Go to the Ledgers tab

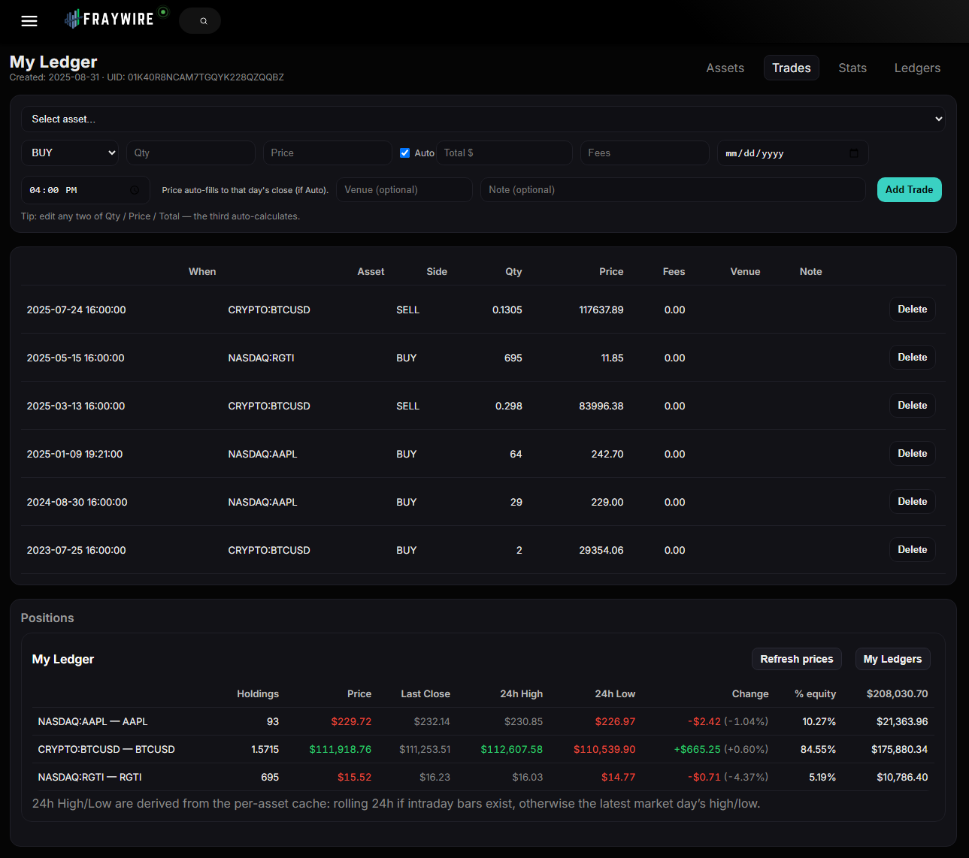(917, 68)
